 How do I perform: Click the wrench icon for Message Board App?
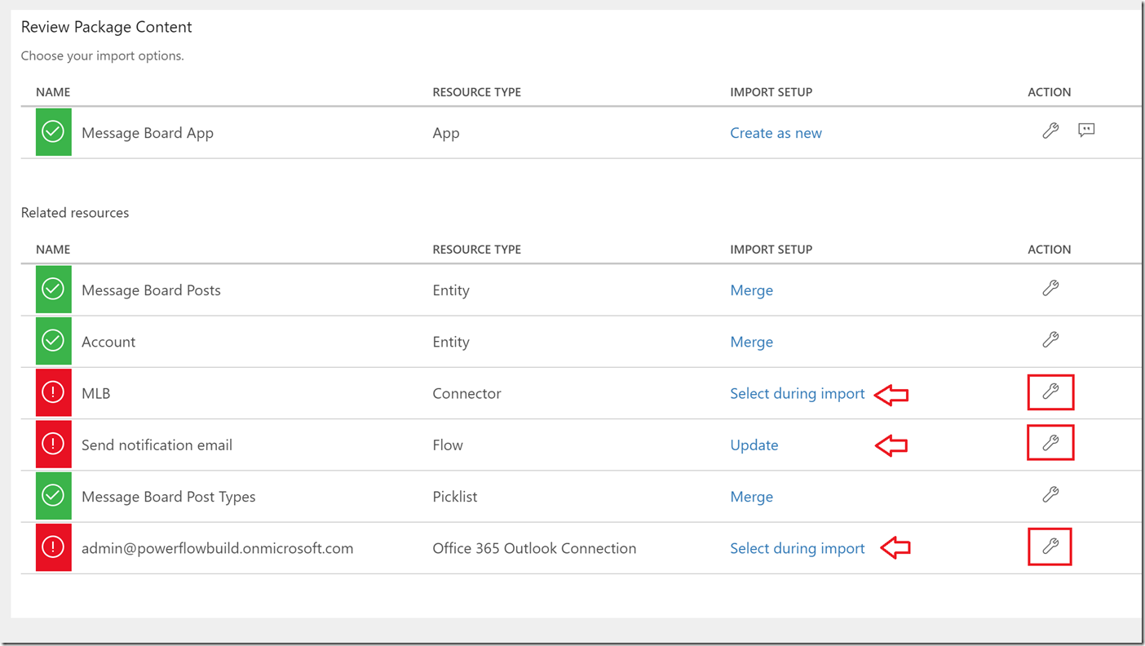coord(1050,131)
